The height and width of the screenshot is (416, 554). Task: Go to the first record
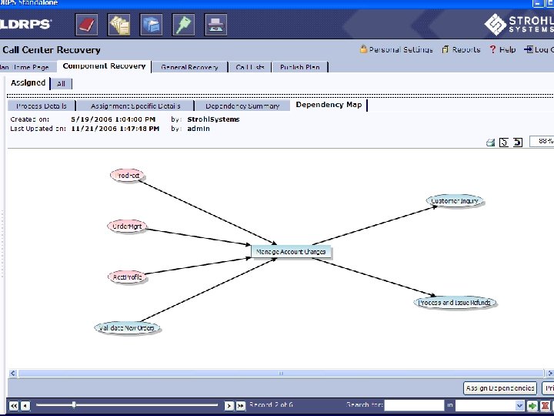[x=14, y=406]
